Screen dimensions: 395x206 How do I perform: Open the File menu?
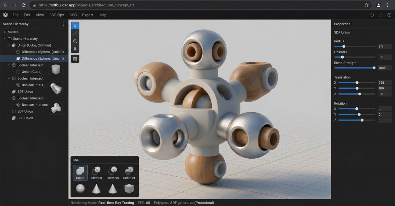pos(16,15)
